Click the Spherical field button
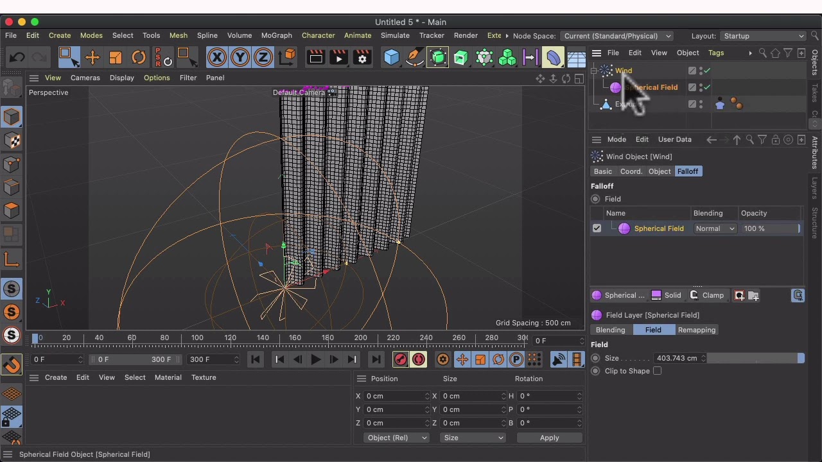This screenshot has height=462, width=822. tap(619, 295)
